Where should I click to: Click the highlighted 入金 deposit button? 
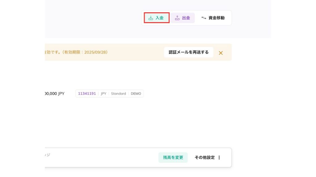click(156, 18)
